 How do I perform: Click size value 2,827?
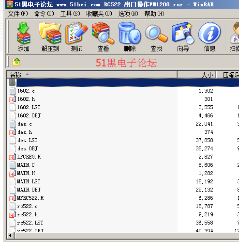coord(206,157)
